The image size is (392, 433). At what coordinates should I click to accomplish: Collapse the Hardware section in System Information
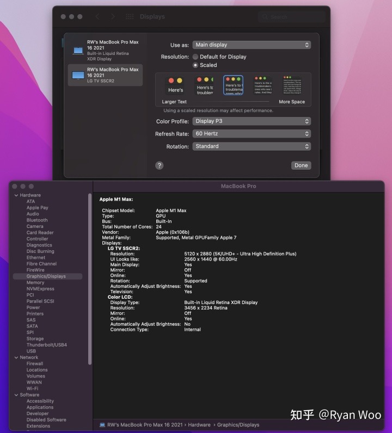(x=16, y=195)
